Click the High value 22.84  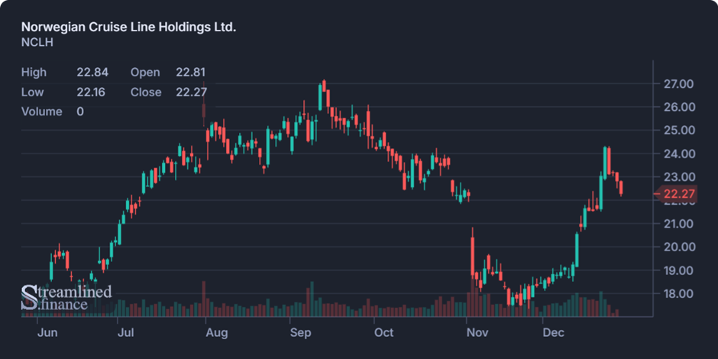coord(92,73)
